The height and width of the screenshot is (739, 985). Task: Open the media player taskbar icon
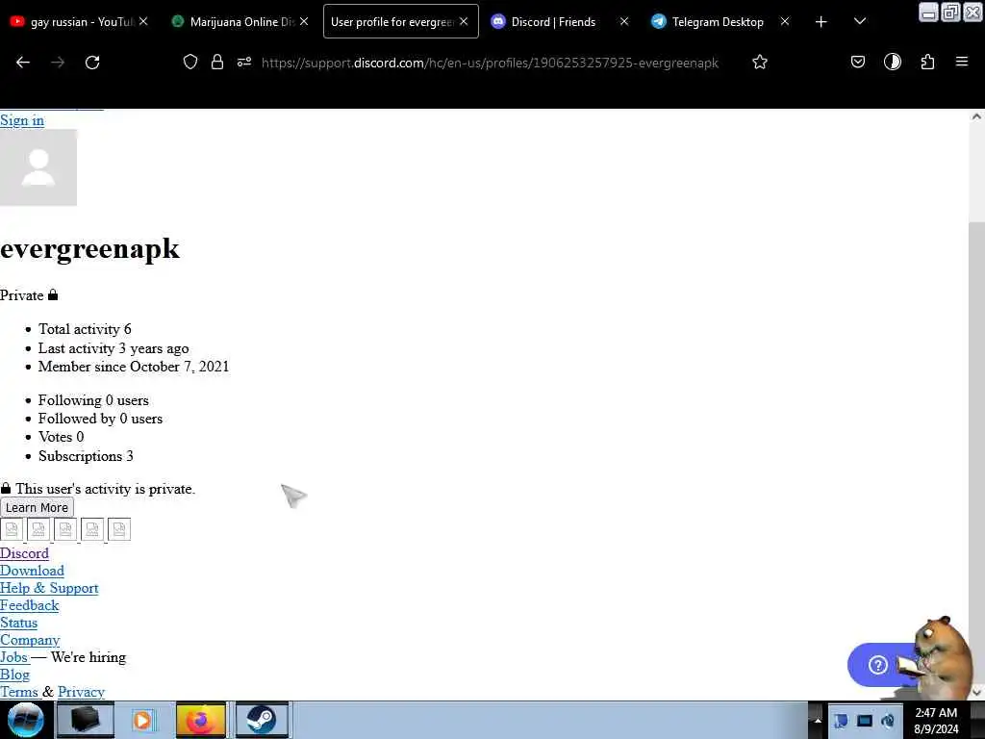[x=143, y=720]
